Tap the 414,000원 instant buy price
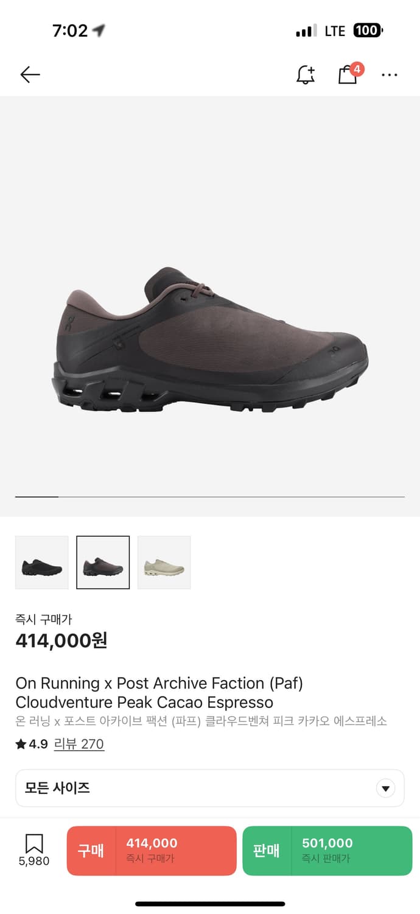420x914 pixels. tap(61, 640)
